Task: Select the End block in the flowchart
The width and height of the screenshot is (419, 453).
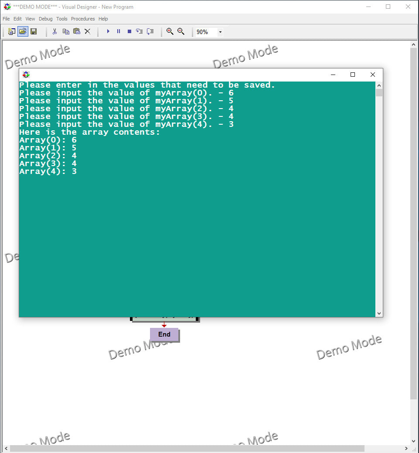Action: pyautogui.click(x=164, y=334)
